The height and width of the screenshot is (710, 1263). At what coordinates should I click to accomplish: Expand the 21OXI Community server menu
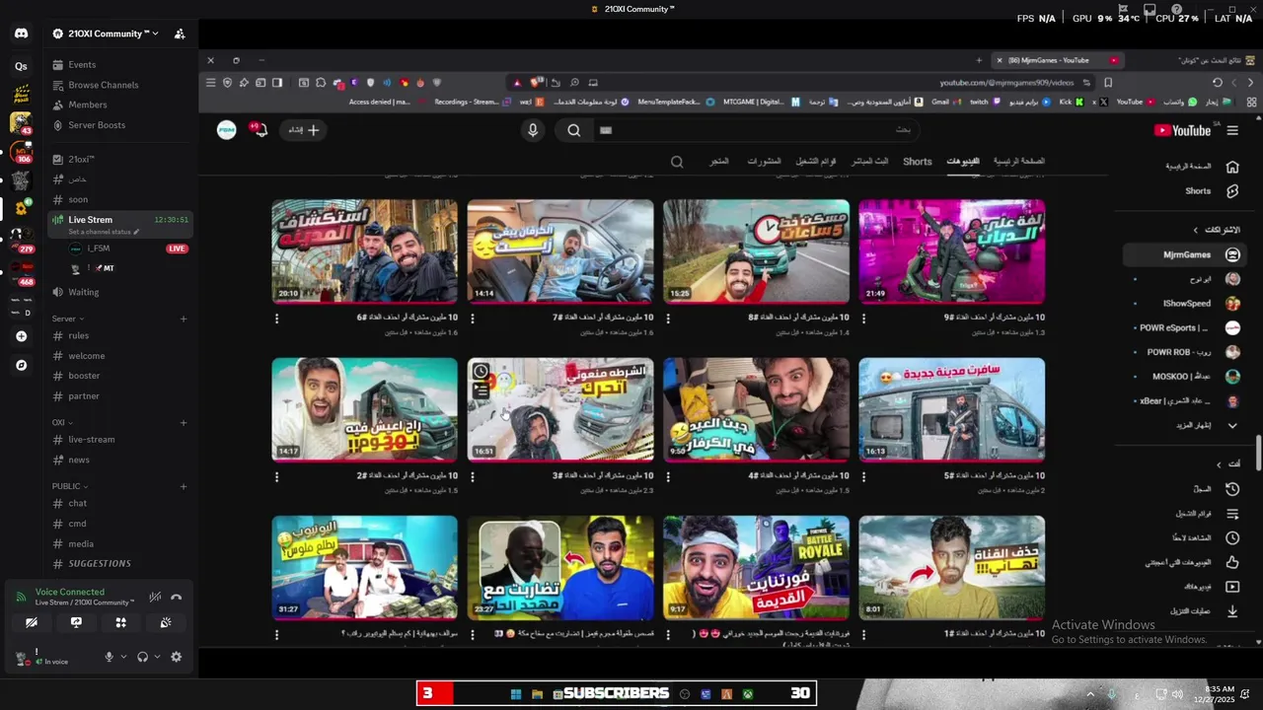click(106, 34)
